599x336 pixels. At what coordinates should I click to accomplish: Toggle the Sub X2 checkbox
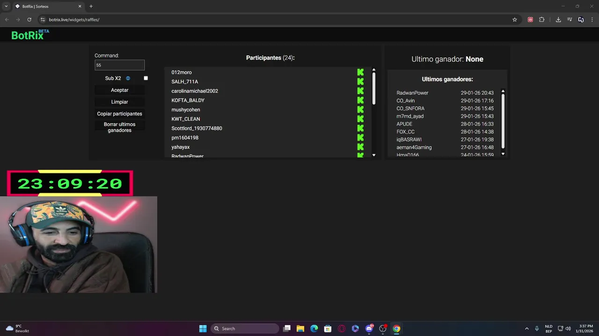point(146,78)
